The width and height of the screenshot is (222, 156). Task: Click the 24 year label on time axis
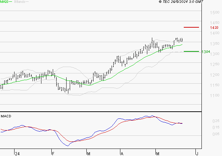[x=17, y=154]
